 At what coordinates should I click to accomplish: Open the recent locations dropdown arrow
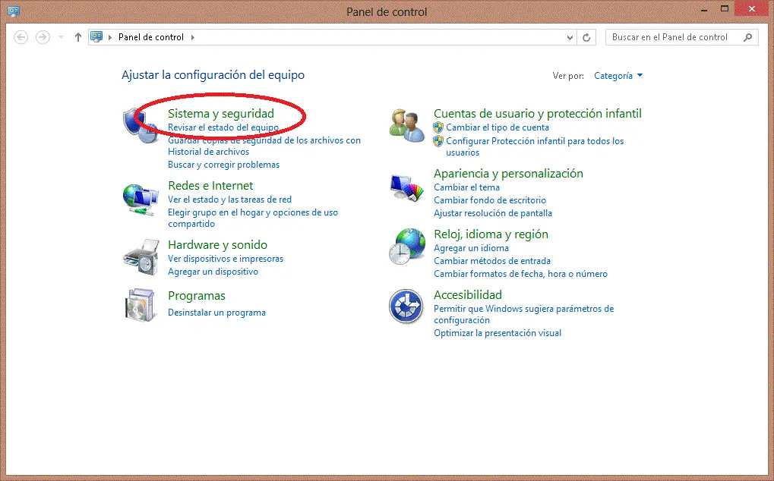(x=62, y=37)
